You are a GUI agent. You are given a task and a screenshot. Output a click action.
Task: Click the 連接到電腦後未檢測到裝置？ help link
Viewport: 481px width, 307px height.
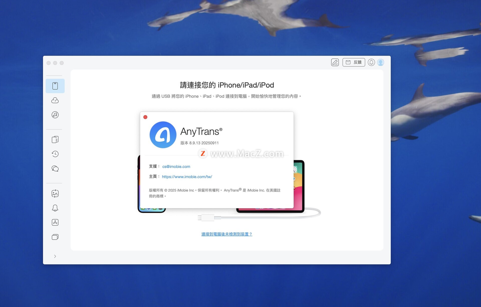(227, 234)
